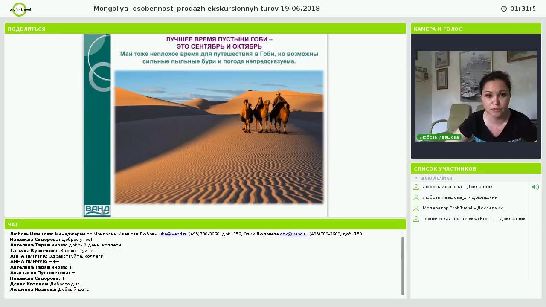Click the Список участников panel header
The width and height of the screenshot is (546, 307).
point(476,169)
